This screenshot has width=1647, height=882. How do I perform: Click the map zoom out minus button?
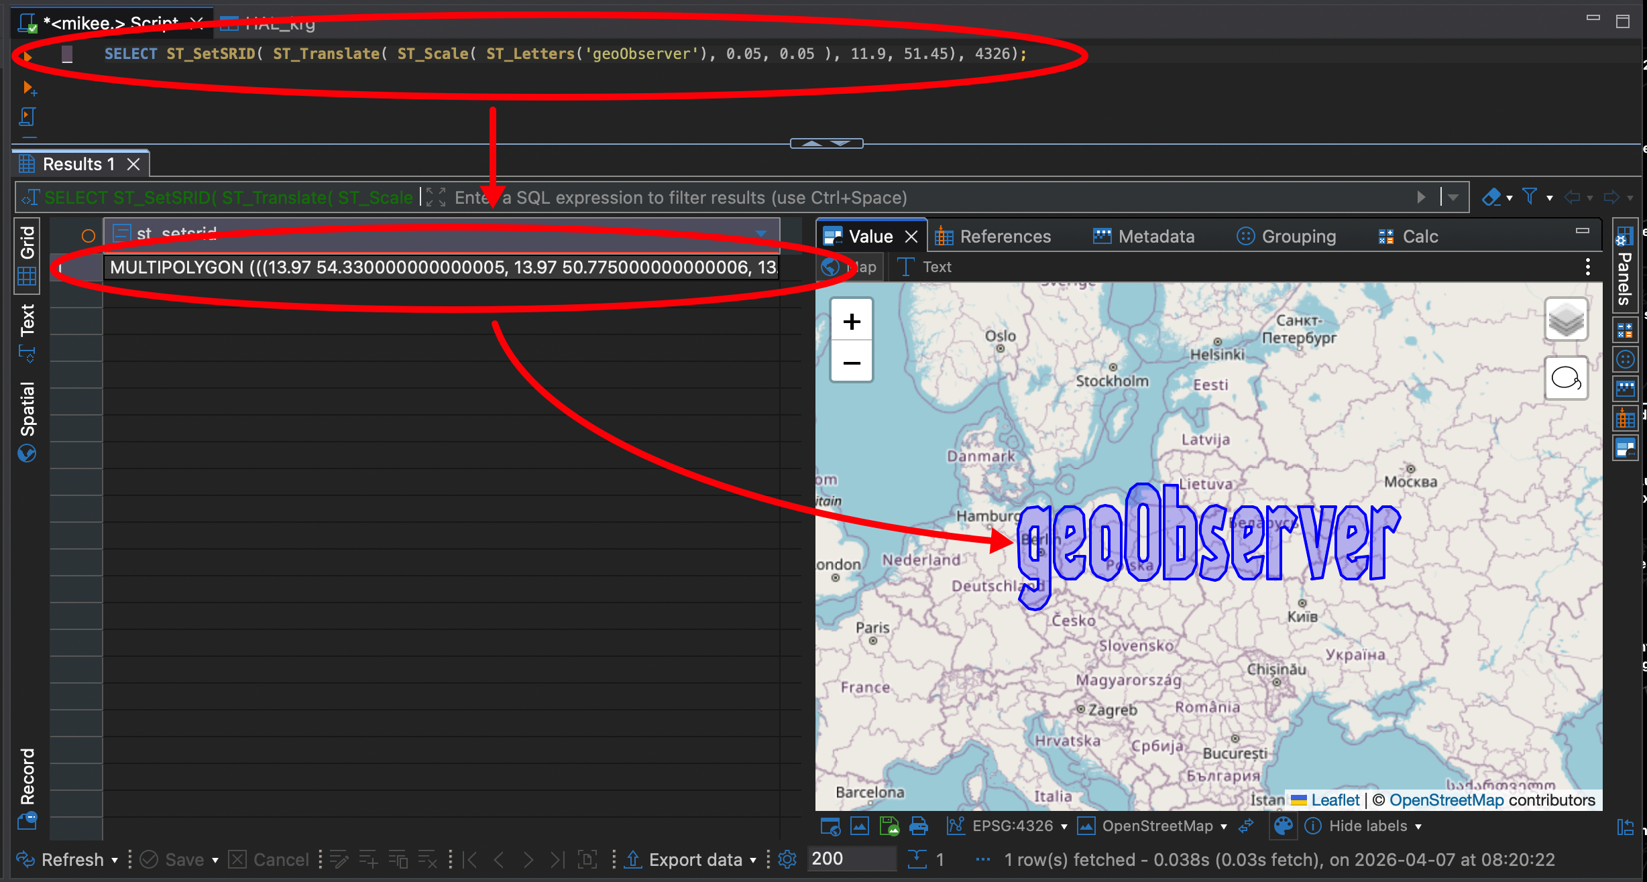(852, 363)
